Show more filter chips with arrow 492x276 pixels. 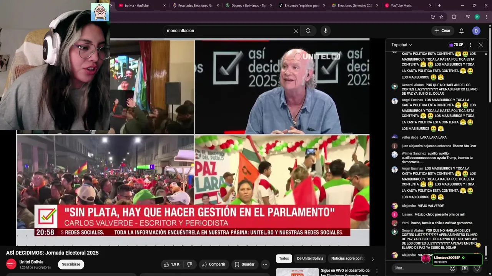372,259
